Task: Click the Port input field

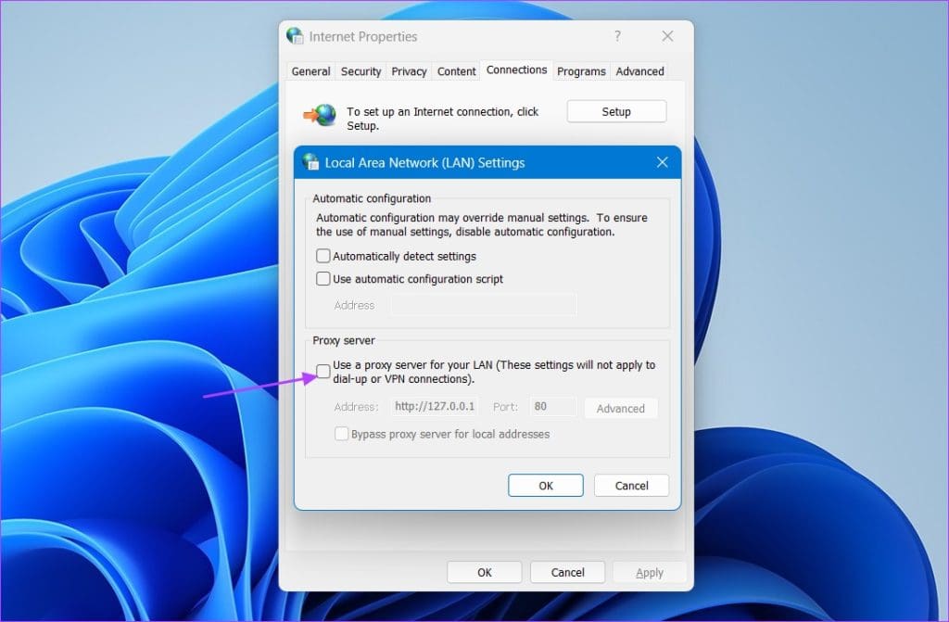Action: (x=552, y=406)
